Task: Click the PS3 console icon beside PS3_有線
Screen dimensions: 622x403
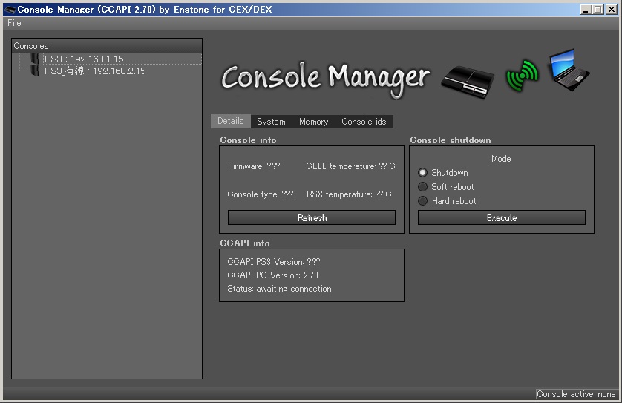Action: [36, 71]
